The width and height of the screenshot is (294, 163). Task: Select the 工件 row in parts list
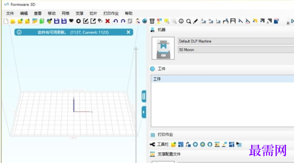coord(223,79)
